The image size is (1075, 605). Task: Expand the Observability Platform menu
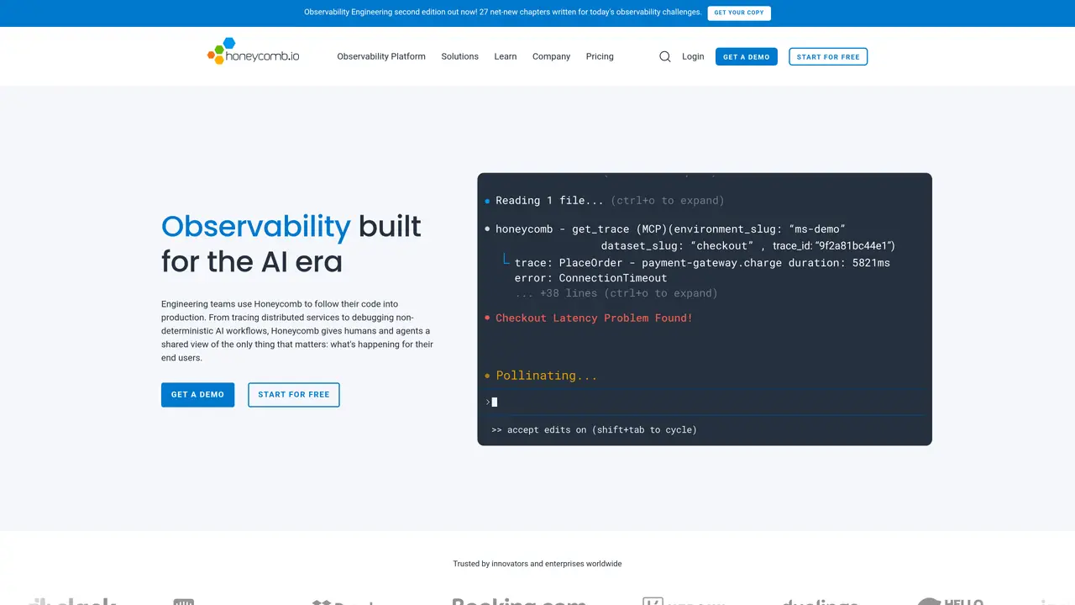pyautogui.click(x=381, y=56)
